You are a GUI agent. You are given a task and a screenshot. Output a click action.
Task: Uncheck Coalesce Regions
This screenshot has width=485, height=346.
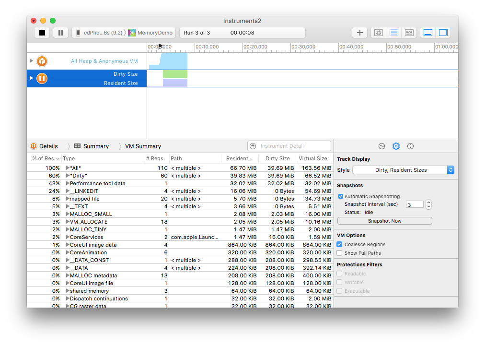pos(339,244)
